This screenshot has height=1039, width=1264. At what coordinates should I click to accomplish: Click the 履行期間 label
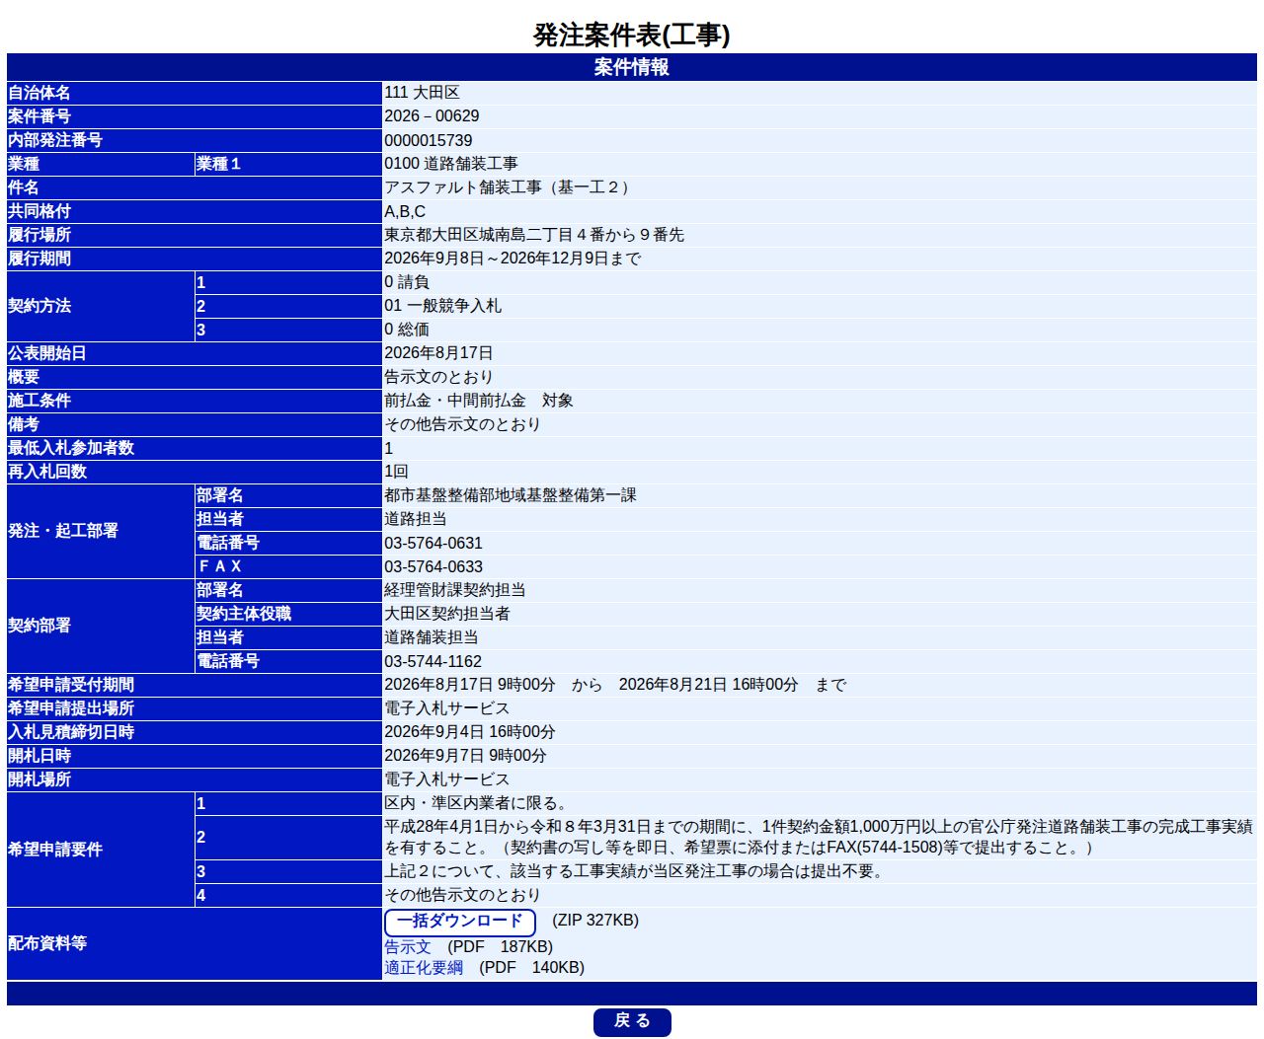point(39,259)
